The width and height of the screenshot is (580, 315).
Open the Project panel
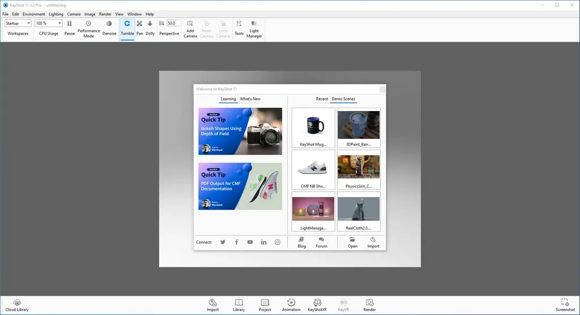coord(265,305)
